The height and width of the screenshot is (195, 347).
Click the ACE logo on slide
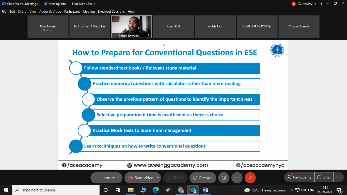[277, 51]
